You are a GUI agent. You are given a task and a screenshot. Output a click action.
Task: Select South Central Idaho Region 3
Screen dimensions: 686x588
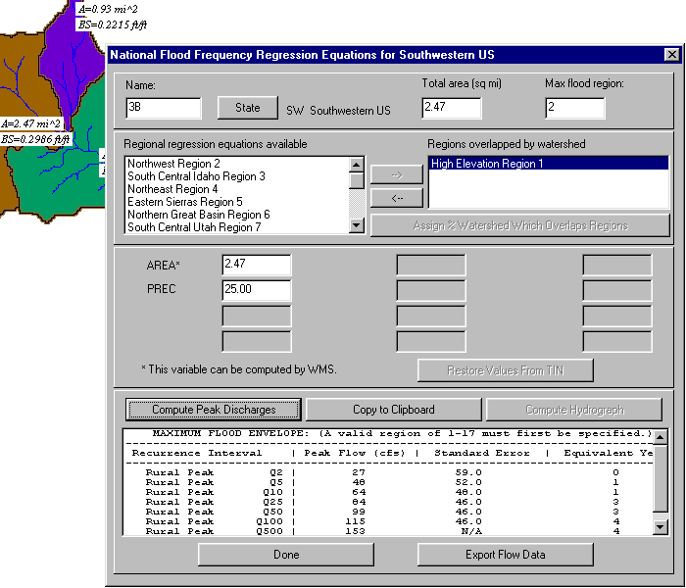196,176
